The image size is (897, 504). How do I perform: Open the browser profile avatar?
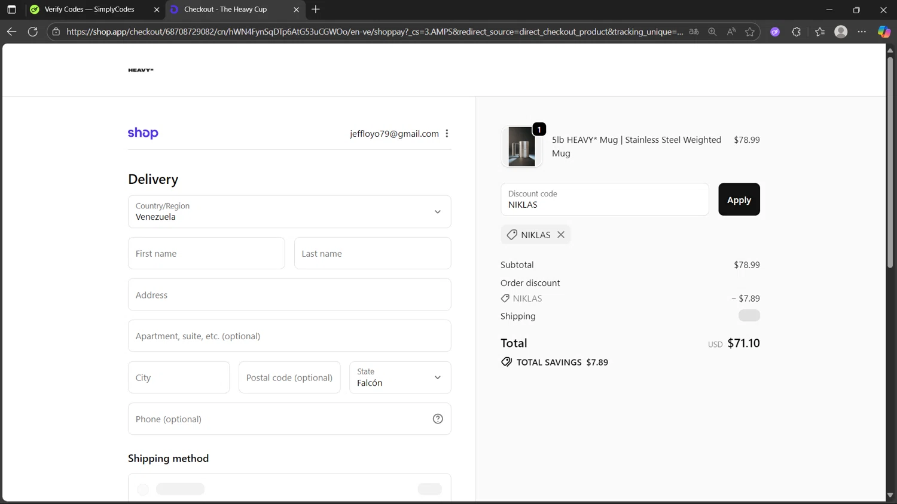[x=841, y=32]
